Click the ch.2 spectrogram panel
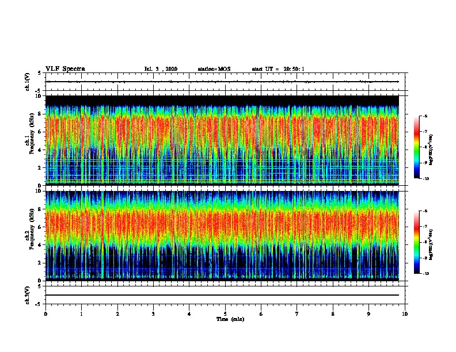 coord(222,236)
